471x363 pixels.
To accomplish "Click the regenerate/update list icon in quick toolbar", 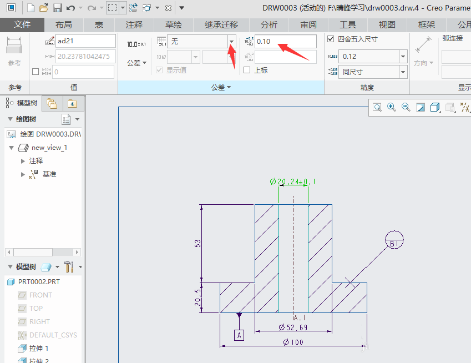I will coord(133,8).
